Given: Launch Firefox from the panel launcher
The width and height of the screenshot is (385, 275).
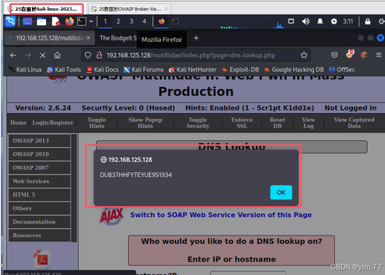Looking at the screenshot, I should tap(70, 22).
